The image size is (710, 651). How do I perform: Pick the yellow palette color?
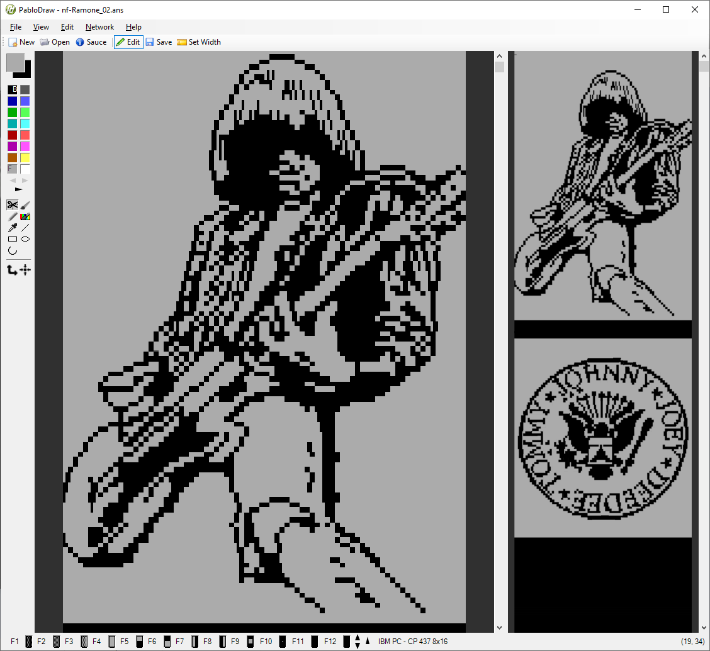[25, 157]
